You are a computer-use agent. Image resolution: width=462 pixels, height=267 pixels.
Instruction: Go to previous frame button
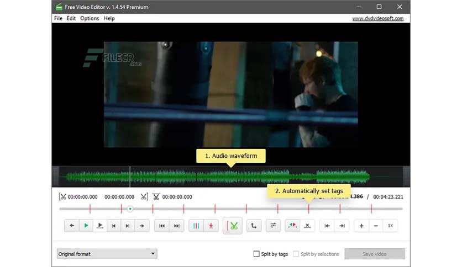pos(114,226)
